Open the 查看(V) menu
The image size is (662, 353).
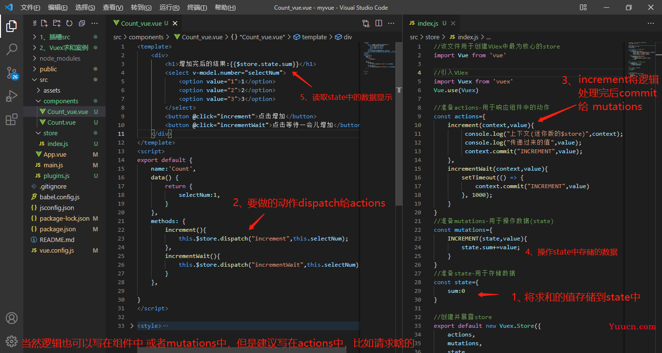[x=113, y=8]
